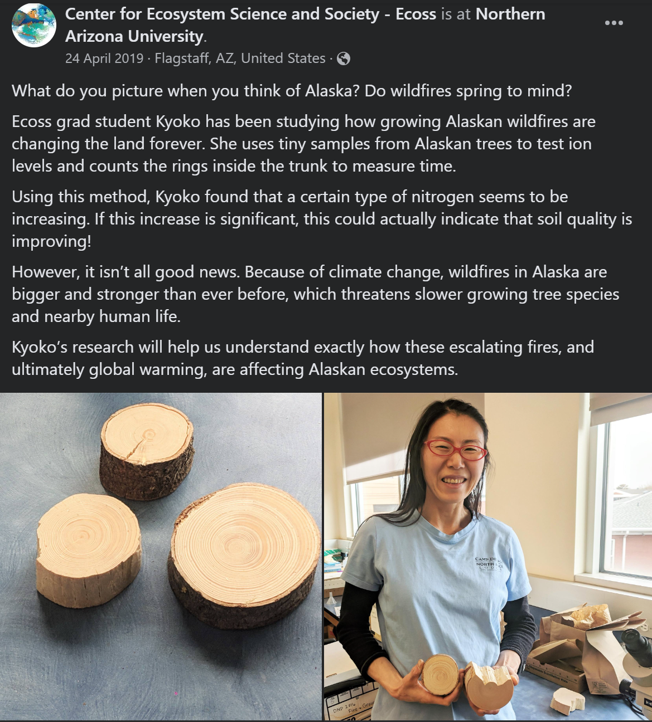Open the post options three-dot menu
This screenshot has width=652, height=722.
(x=614, y=23)
